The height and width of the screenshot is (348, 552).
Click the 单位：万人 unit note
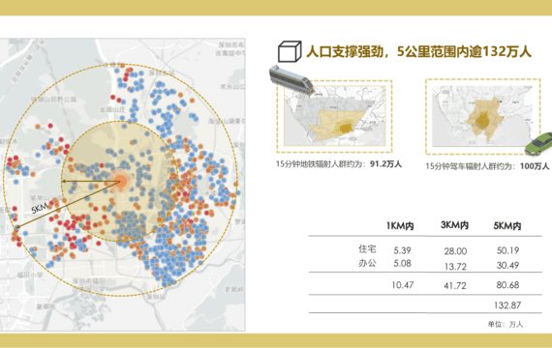click(506, 324)
